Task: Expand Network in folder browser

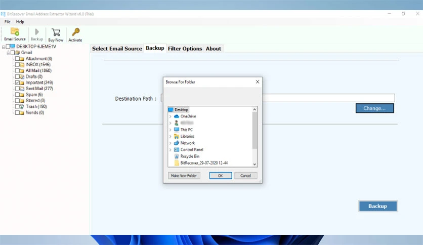Action: coord(170,143)
